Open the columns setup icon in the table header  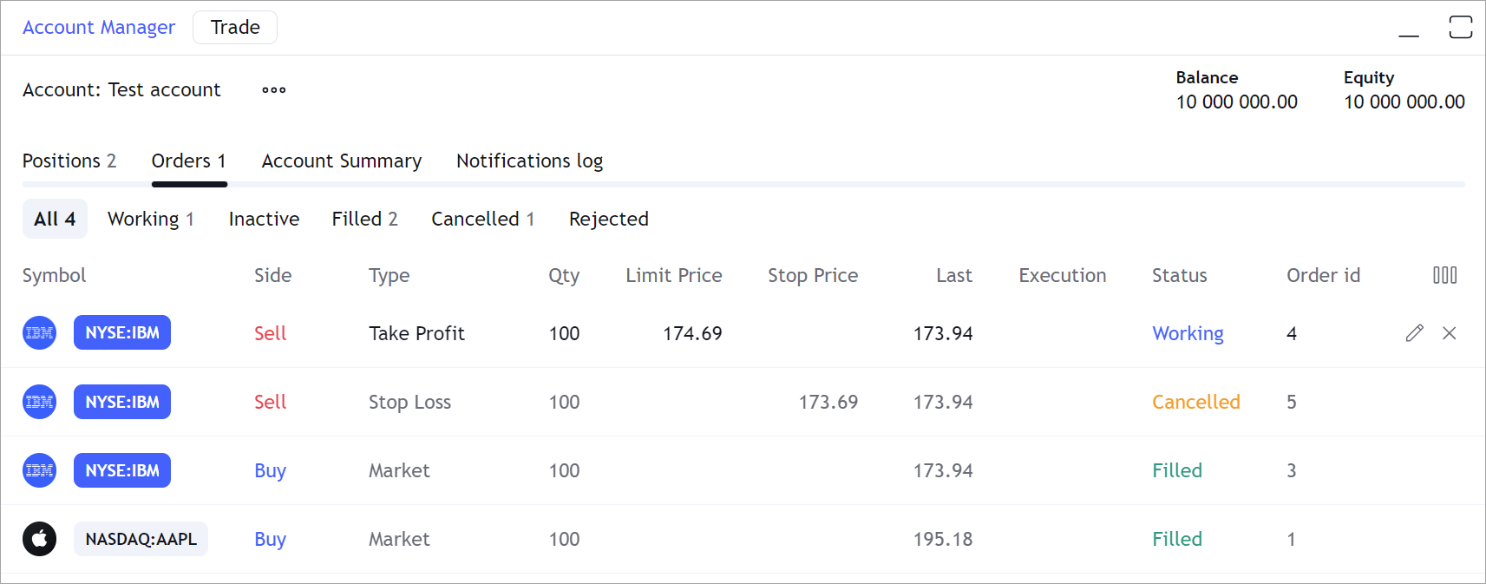[1445, 275]
